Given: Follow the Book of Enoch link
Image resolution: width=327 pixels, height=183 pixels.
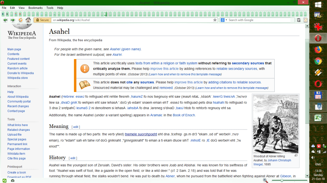Looking at the screenshot, I should pos(184,115).
